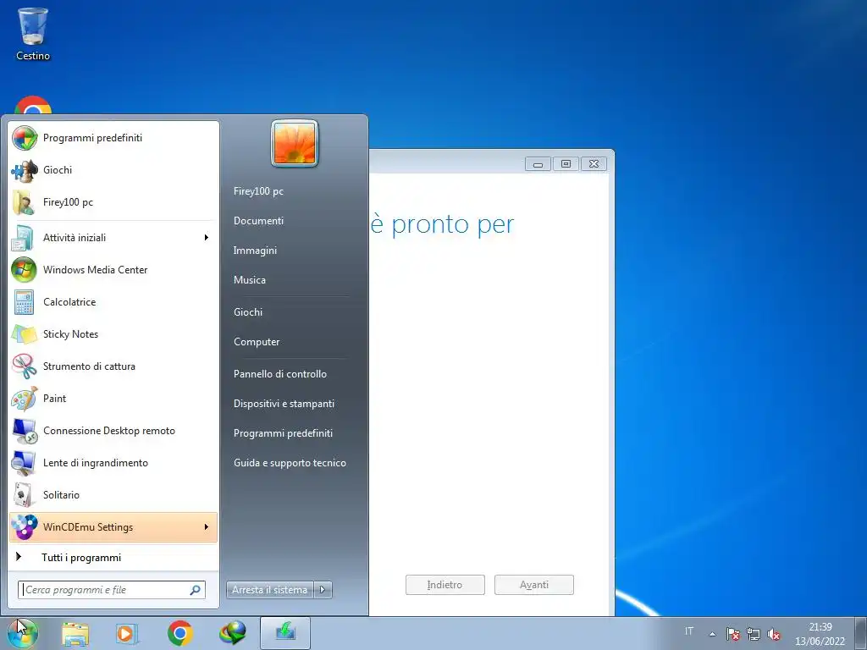
Task: Click the WinCDEmu Settings disc icon
Action: (25, 526)
